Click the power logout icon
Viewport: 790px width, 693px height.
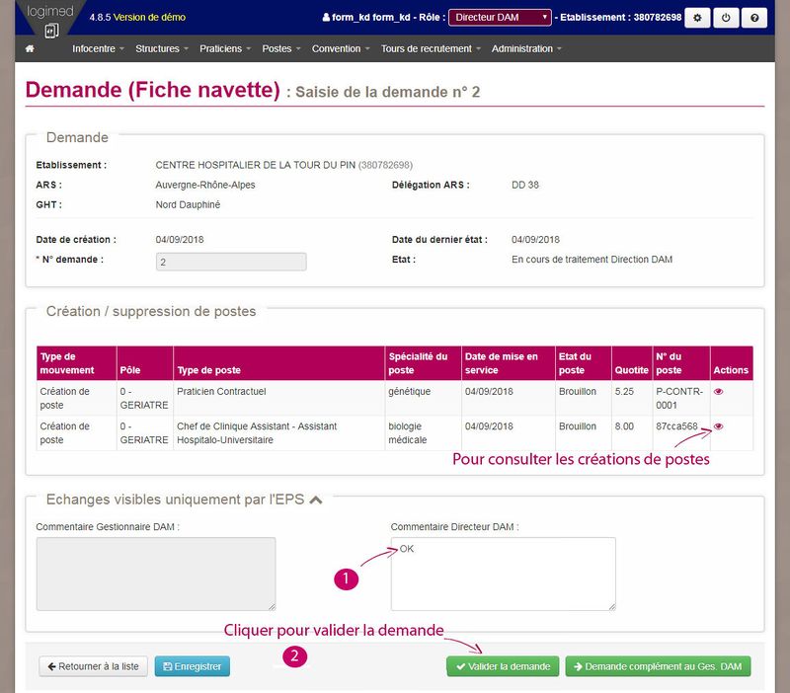pos(726,18)
